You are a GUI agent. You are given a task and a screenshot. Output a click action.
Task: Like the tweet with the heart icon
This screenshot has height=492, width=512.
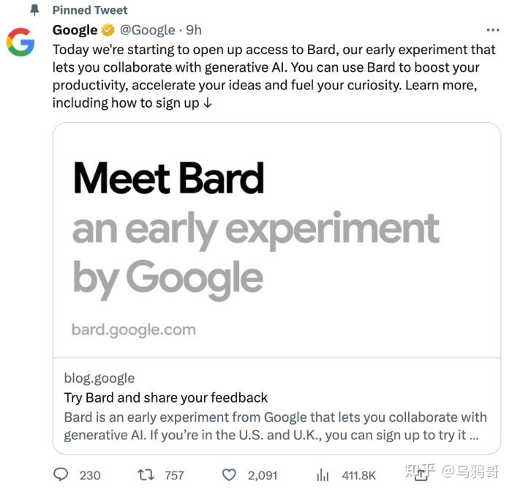click(x=229, y=474)
